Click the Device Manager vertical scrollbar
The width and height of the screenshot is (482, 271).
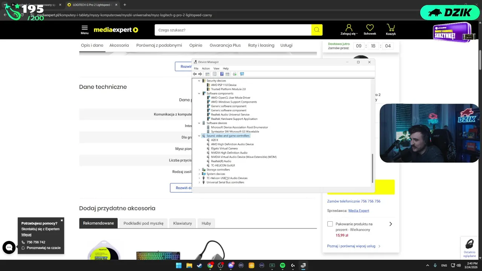[373, 168]
